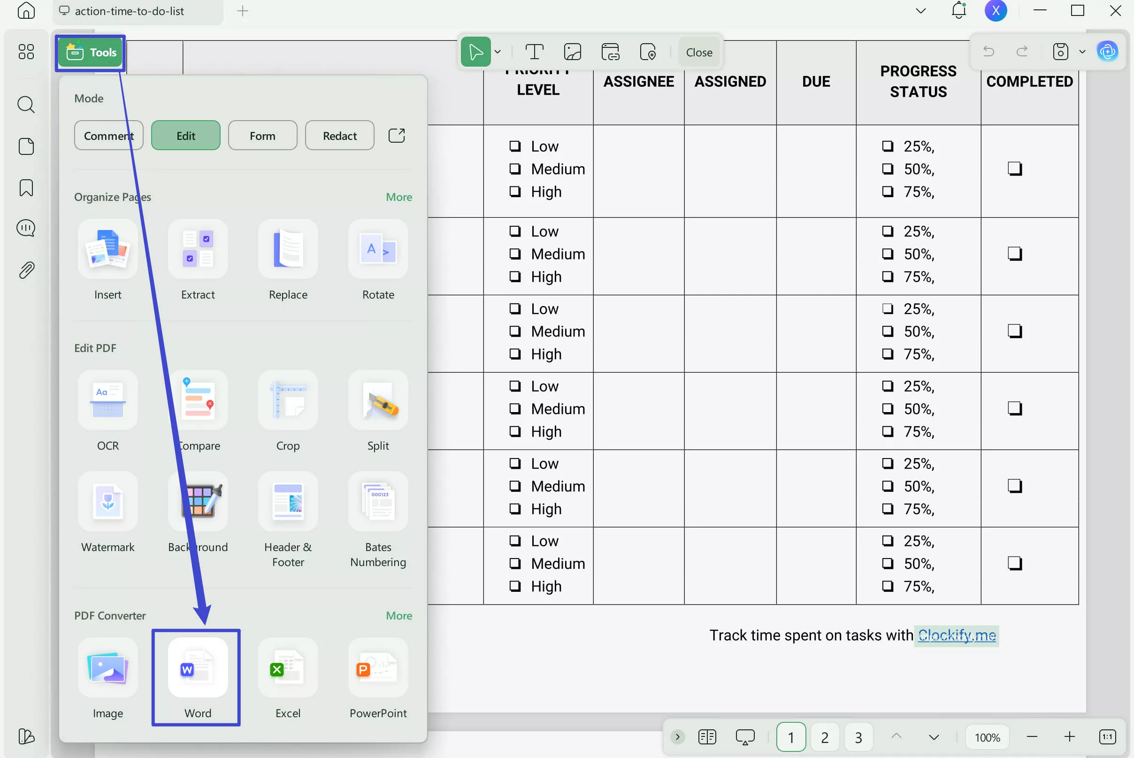Click the 100% zoom level field
Viewport: 1134px width, 758px height.
click(x=987, y=737)
